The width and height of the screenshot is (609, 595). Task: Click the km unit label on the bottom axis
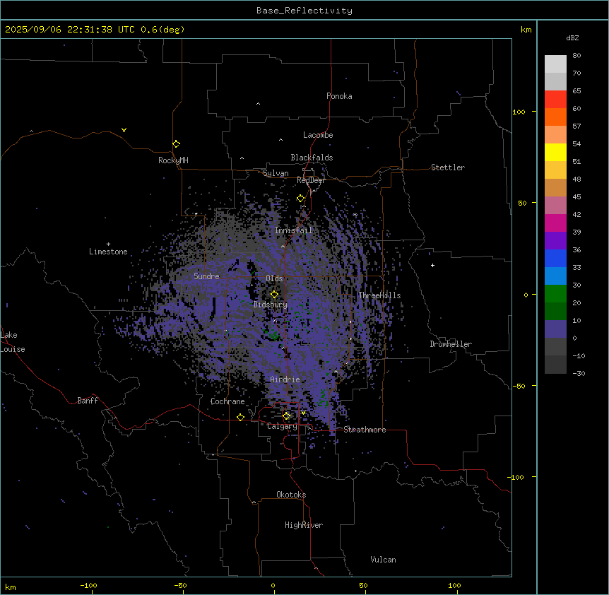tap(11, 587)
